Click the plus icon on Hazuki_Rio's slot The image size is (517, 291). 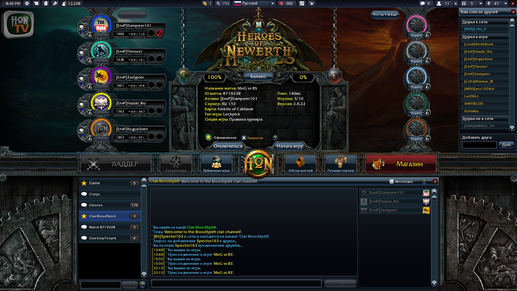tap(84, 98)
